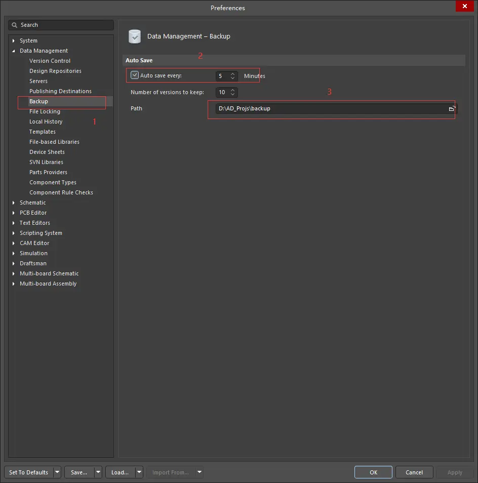Select Component Types page
The image size is (478, 483).
click(53, 183)
